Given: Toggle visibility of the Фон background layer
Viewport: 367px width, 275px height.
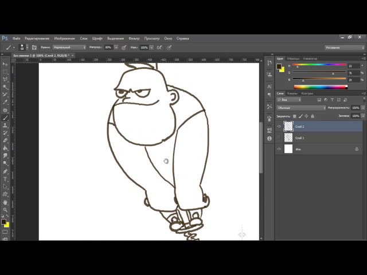Looking at the screenshot, I should point(279,149).
